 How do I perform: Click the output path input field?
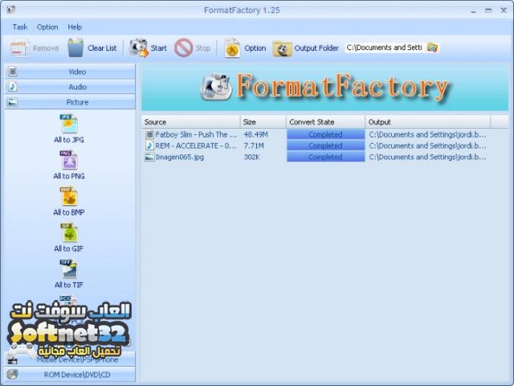[x=385, y=47]
